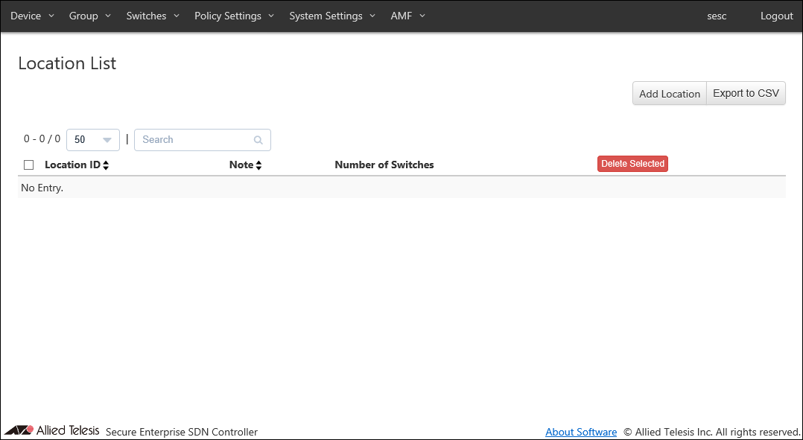
Task: Focus the Search input field
Action: [x=195, y=140]
